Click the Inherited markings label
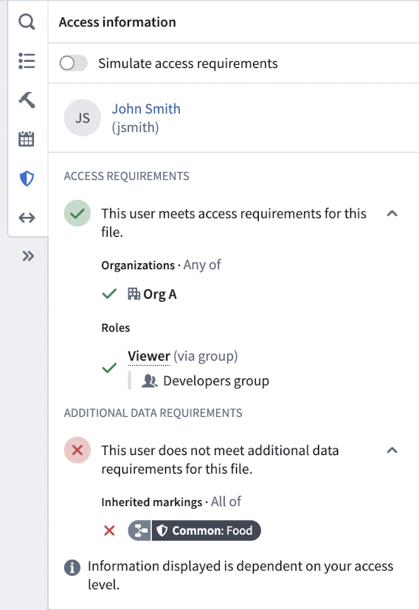419x610 pixels. pos(152,502)
